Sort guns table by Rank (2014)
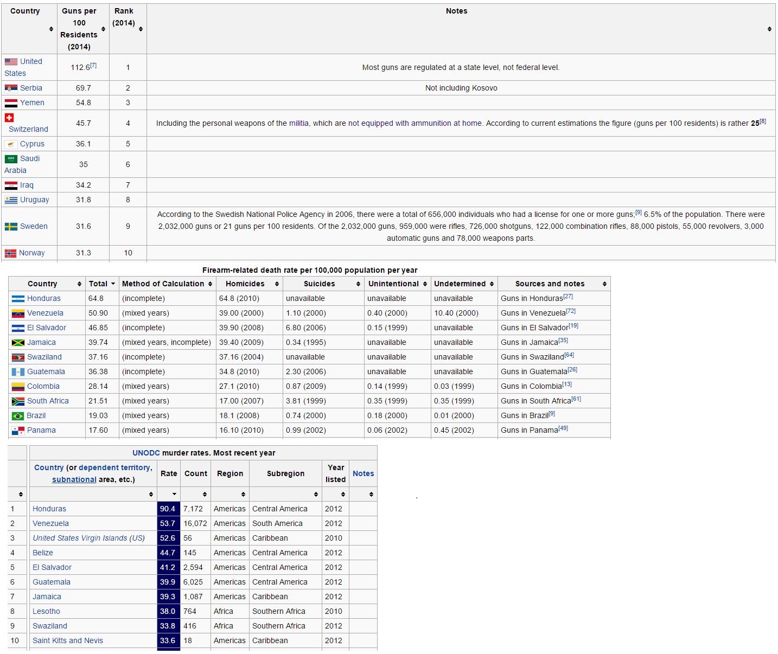 click(x=141, y=29)
